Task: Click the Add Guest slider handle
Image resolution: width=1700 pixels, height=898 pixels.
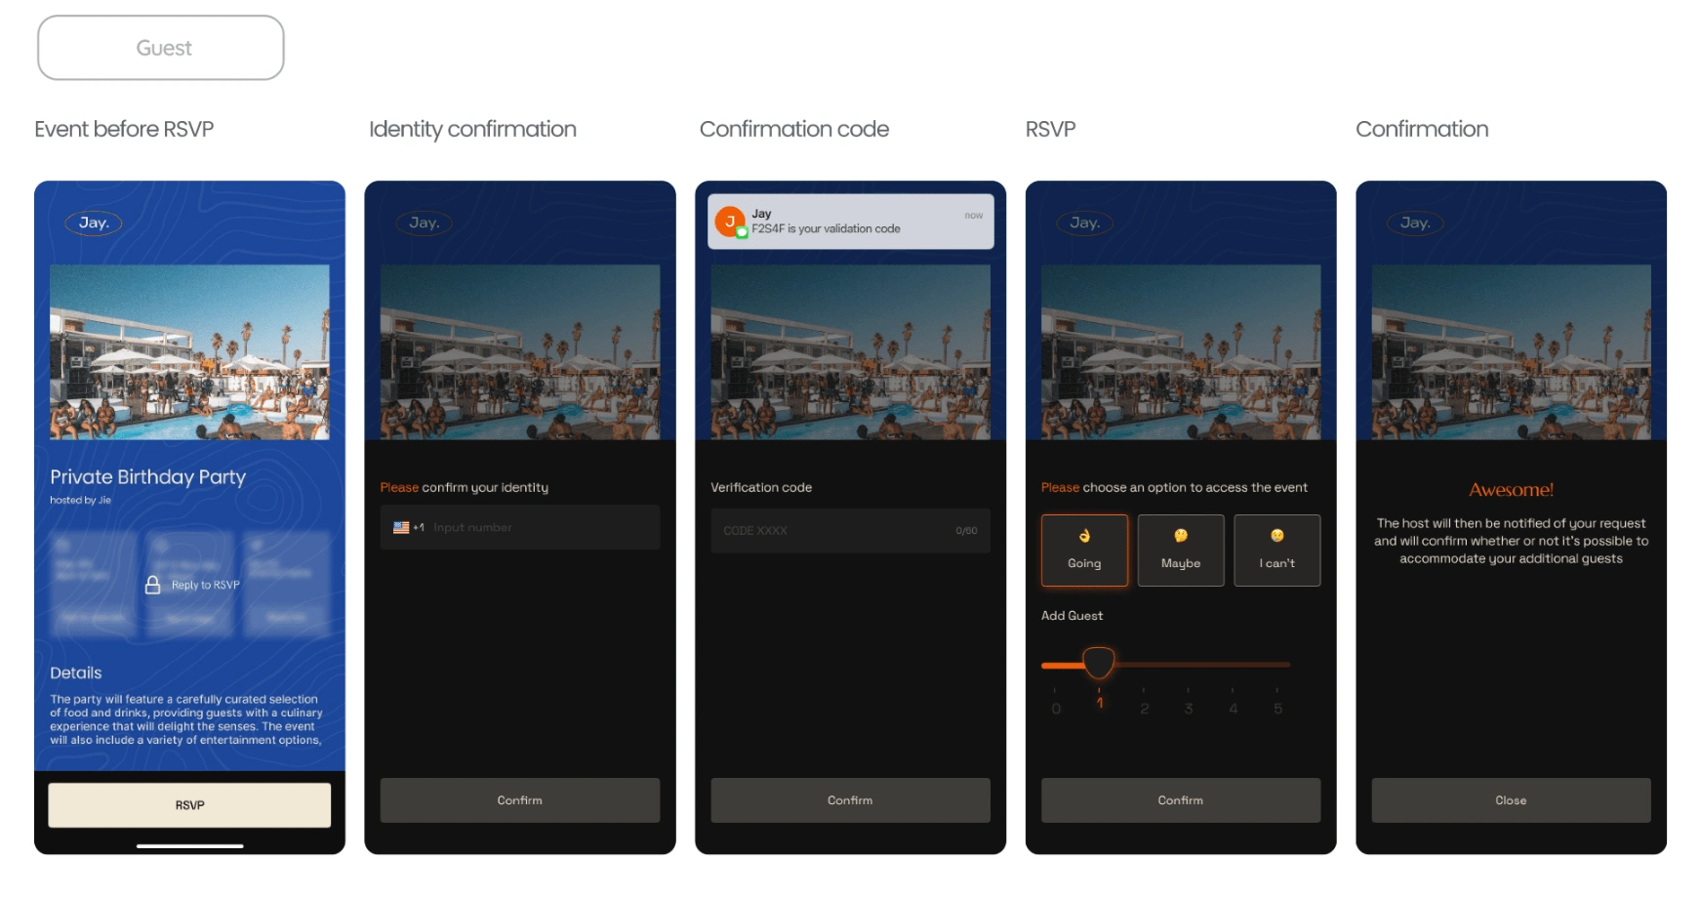Action: coord(1099,663)
